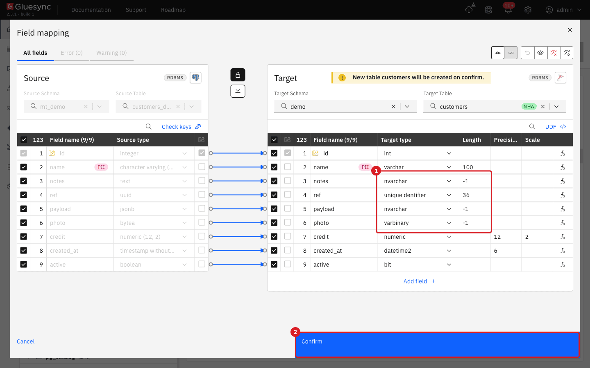Click the collapse arrow button below the lock
Image resolution: width=590 pixels, height=368 pixels.
pyautogui.click(x=238, y=91)
